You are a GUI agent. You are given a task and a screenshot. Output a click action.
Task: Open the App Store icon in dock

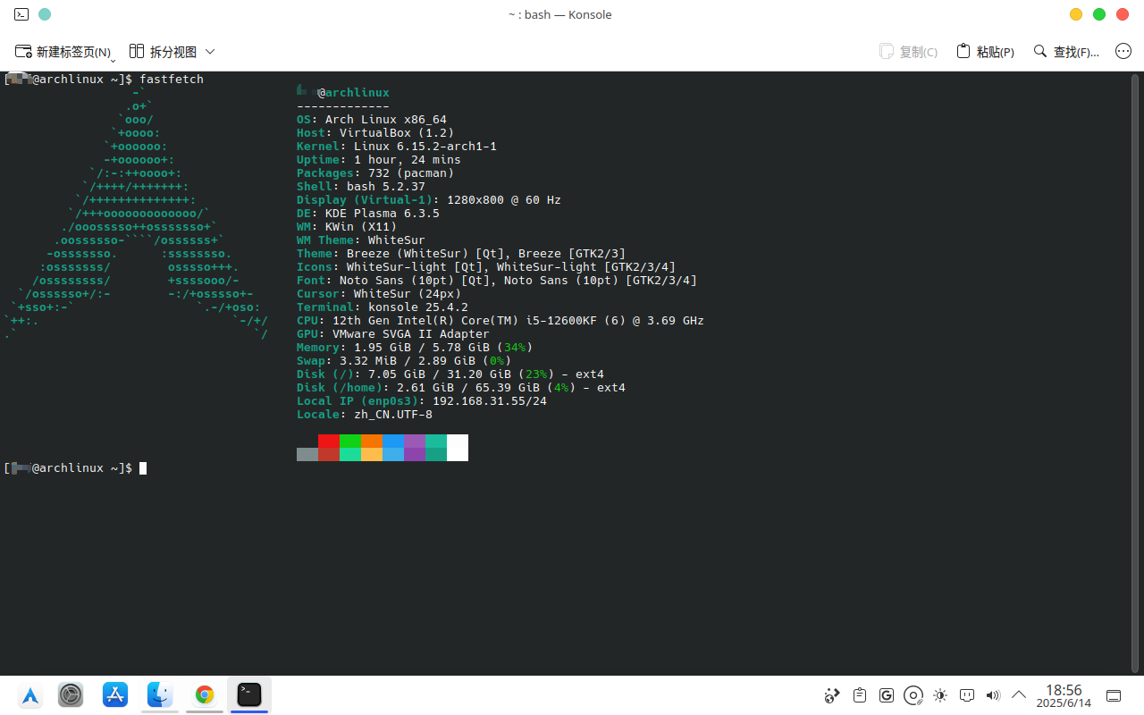tap(115, 694)
